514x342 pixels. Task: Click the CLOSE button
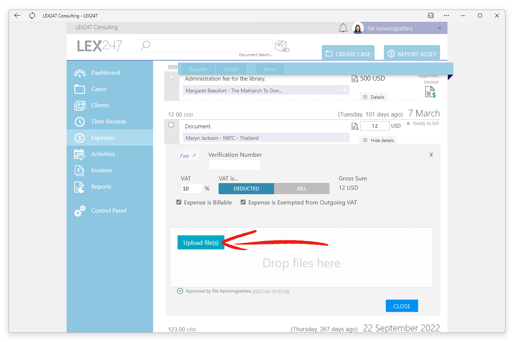click(x=402, y=306)
